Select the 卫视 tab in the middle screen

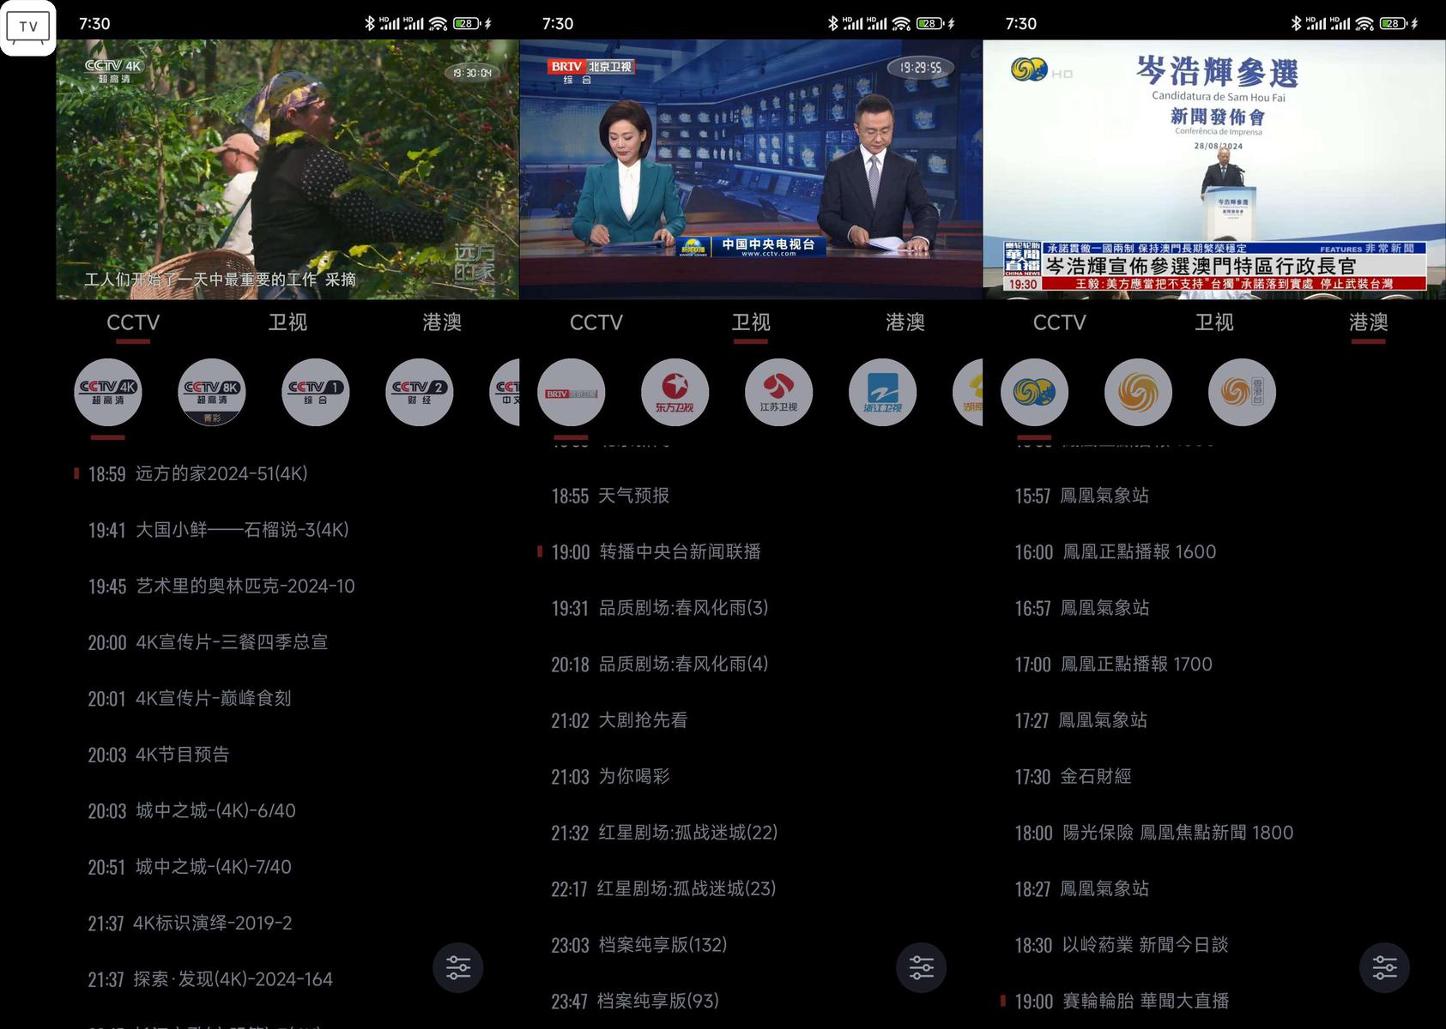pos(751,322)
